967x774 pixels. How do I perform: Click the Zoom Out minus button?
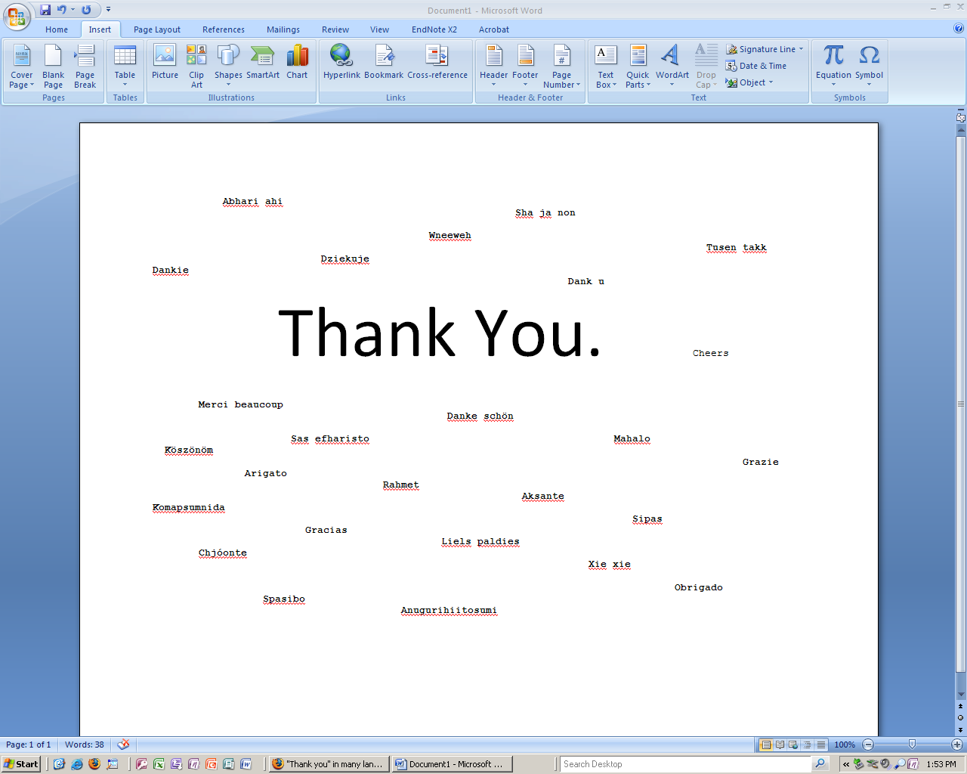click(x=868, y=745)
